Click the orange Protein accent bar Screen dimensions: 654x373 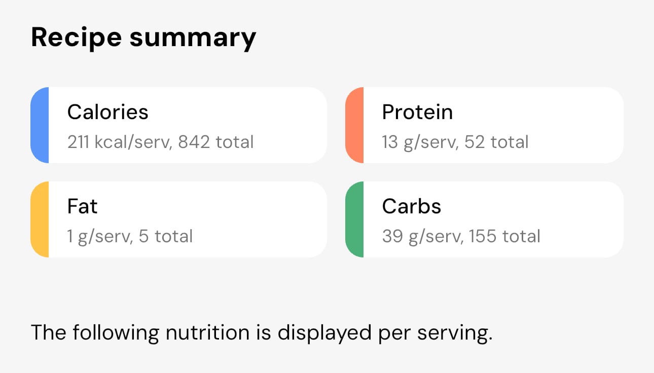354,125
